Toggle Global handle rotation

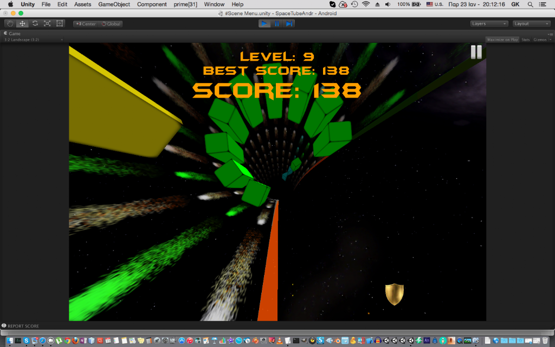coord(111,24)
